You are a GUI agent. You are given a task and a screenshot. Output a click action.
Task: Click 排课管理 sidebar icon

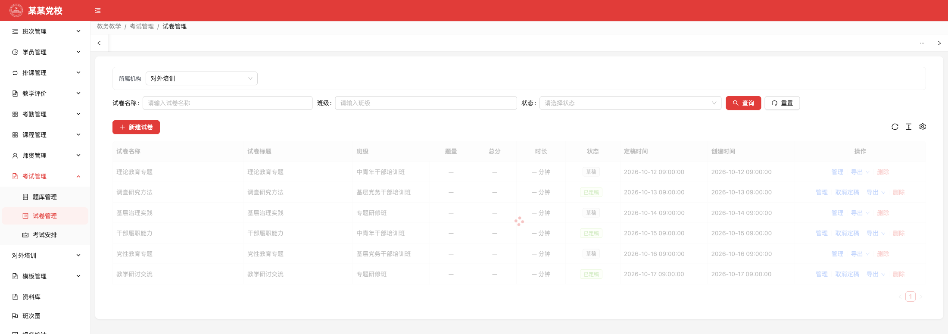coord(15,73)
